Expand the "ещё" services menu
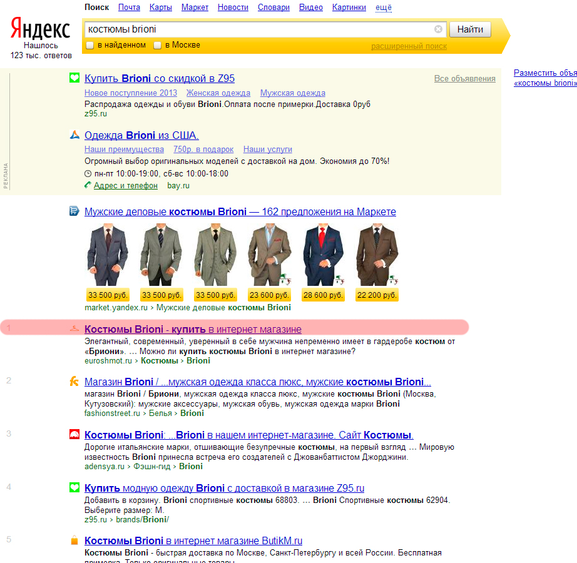 (384, 8)
